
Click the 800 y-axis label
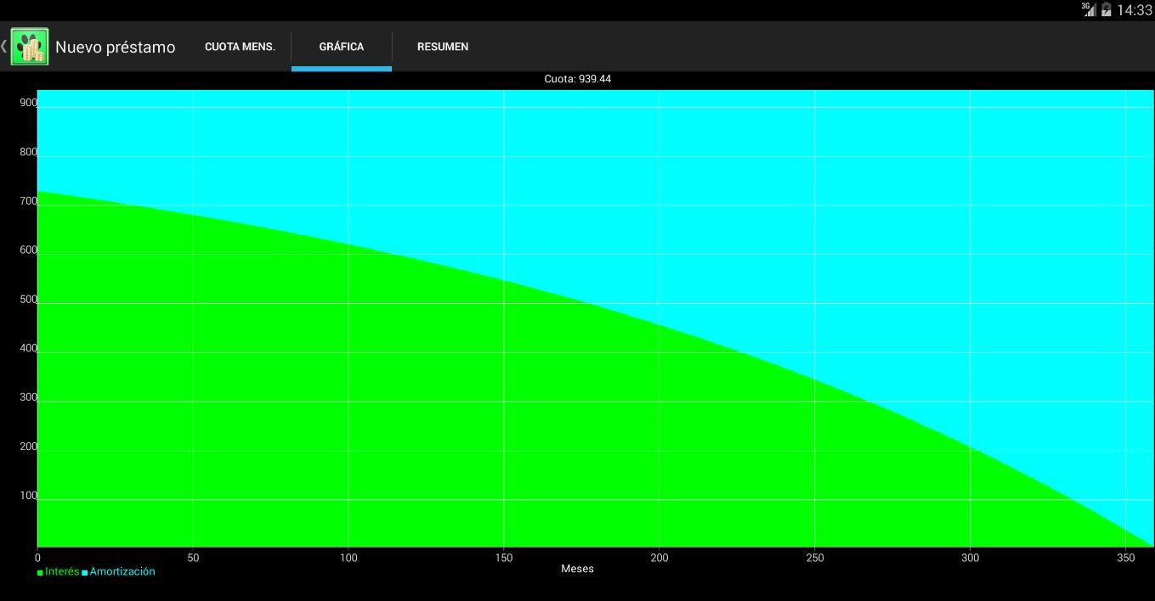click(29, 152)
